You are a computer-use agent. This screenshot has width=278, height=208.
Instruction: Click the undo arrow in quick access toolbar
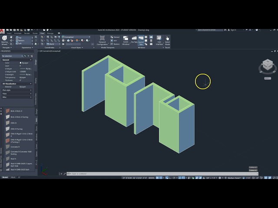pyautogui.click(x=32, y=30)
